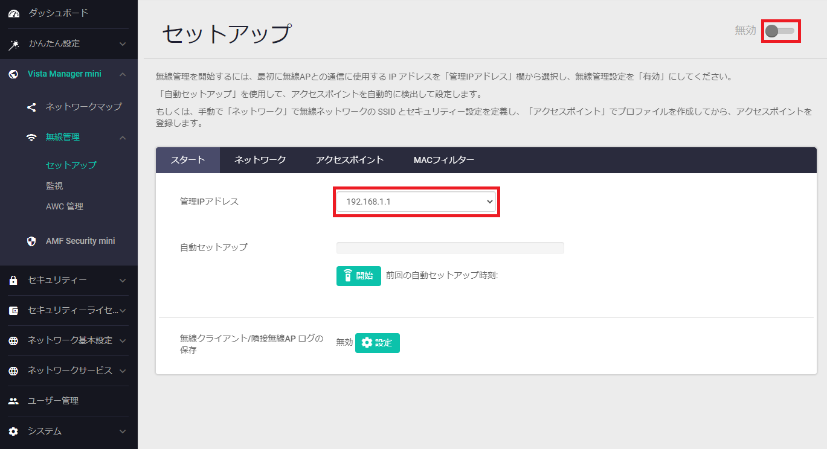Click the システム gear icon
The image size is (827, 449).
pos(13,431)
